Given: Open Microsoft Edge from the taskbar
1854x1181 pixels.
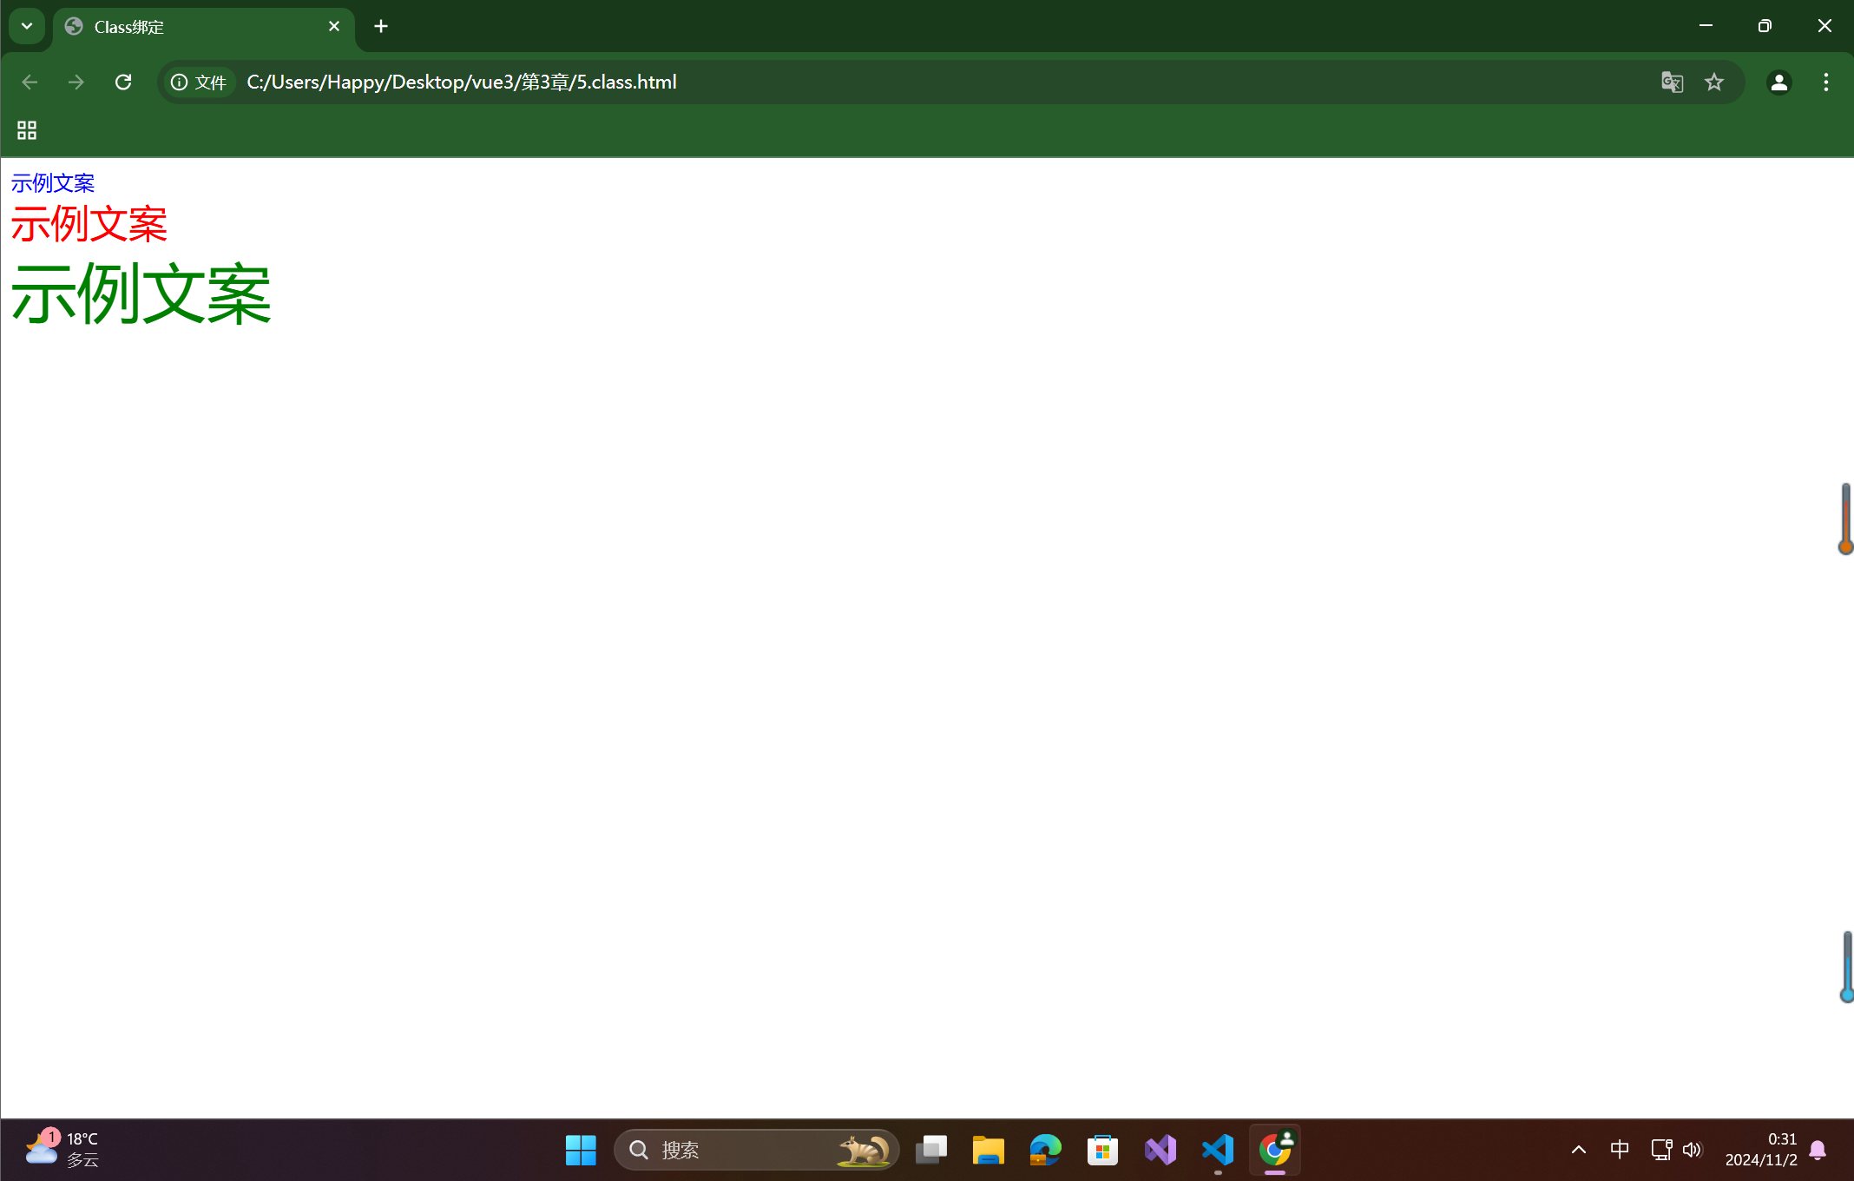Looking at the screenshot, I should click(1045, 1150).
